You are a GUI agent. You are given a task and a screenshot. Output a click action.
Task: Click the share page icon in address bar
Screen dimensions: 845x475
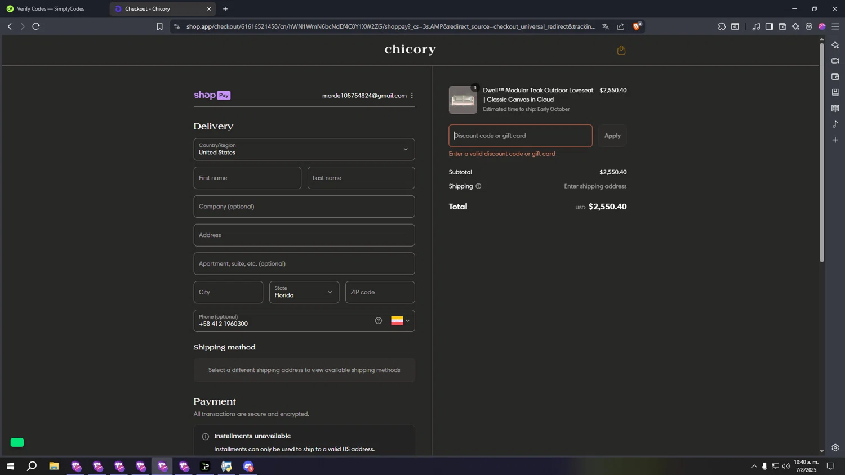(x=620, y=26)
